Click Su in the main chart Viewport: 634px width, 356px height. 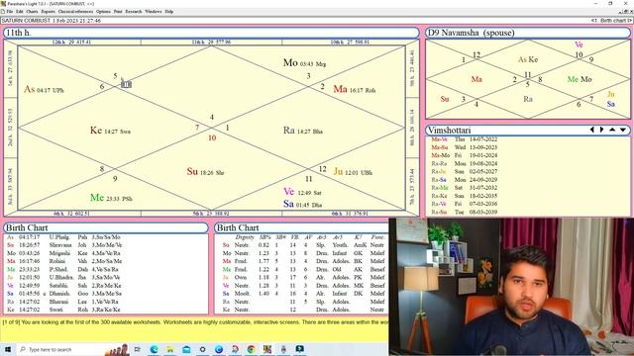point(192,171)
